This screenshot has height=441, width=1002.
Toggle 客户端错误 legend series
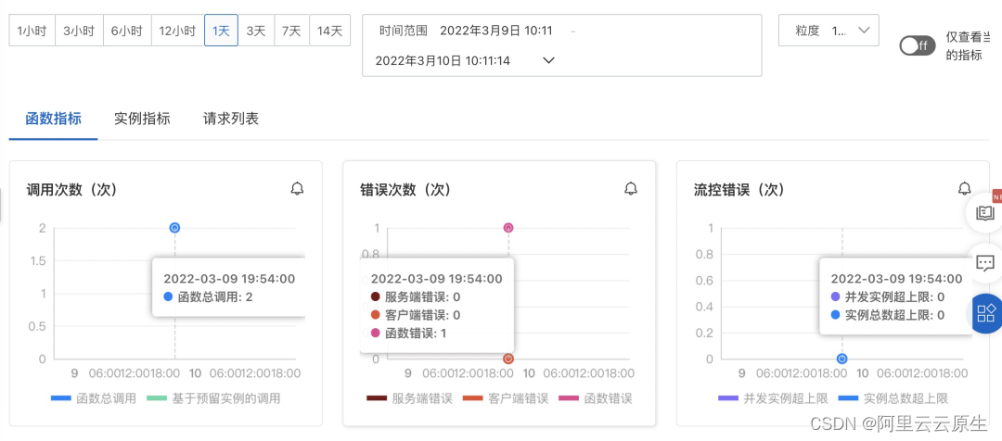click(x=505, y=398)
